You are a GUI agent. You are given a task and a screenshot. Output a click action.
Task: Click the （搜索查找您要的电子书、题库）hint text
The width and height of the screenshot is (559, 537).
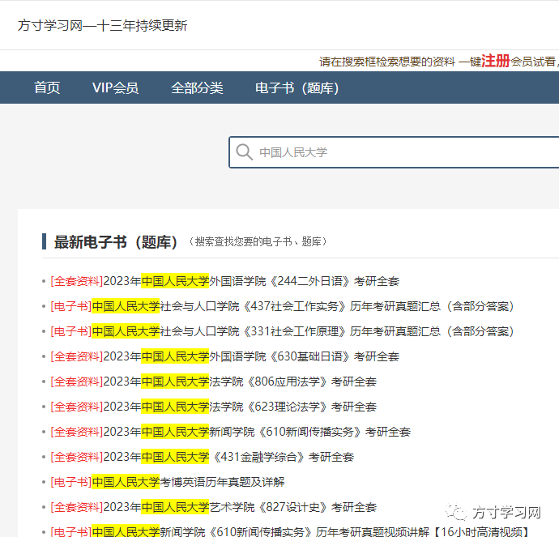[x=257, y=241]
